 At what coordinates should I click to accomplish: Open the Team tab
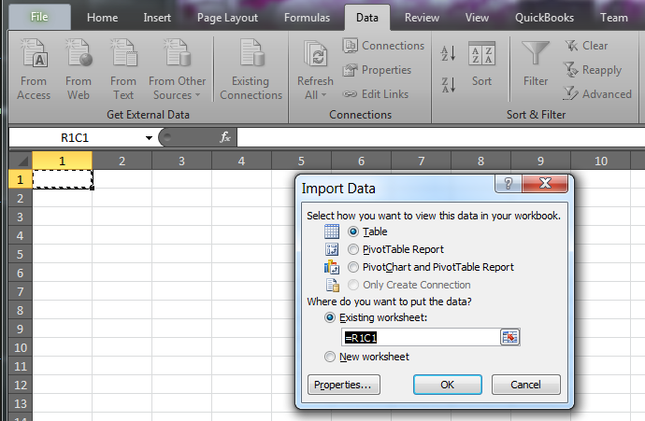pyautogui.click(x=614, y=18)
